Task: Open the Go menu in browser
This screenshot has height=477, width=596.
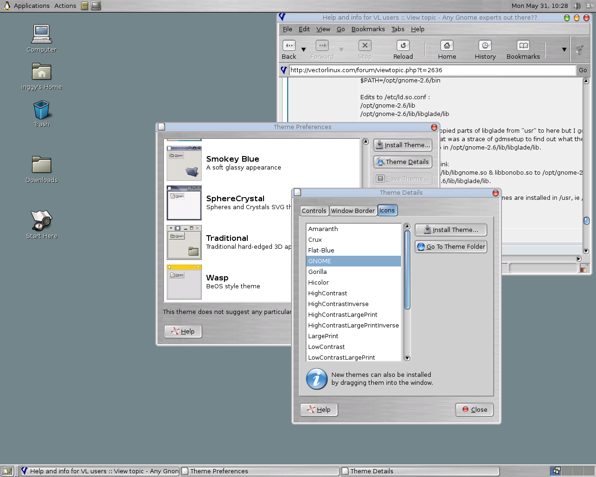Action: (x=341, y=29)
